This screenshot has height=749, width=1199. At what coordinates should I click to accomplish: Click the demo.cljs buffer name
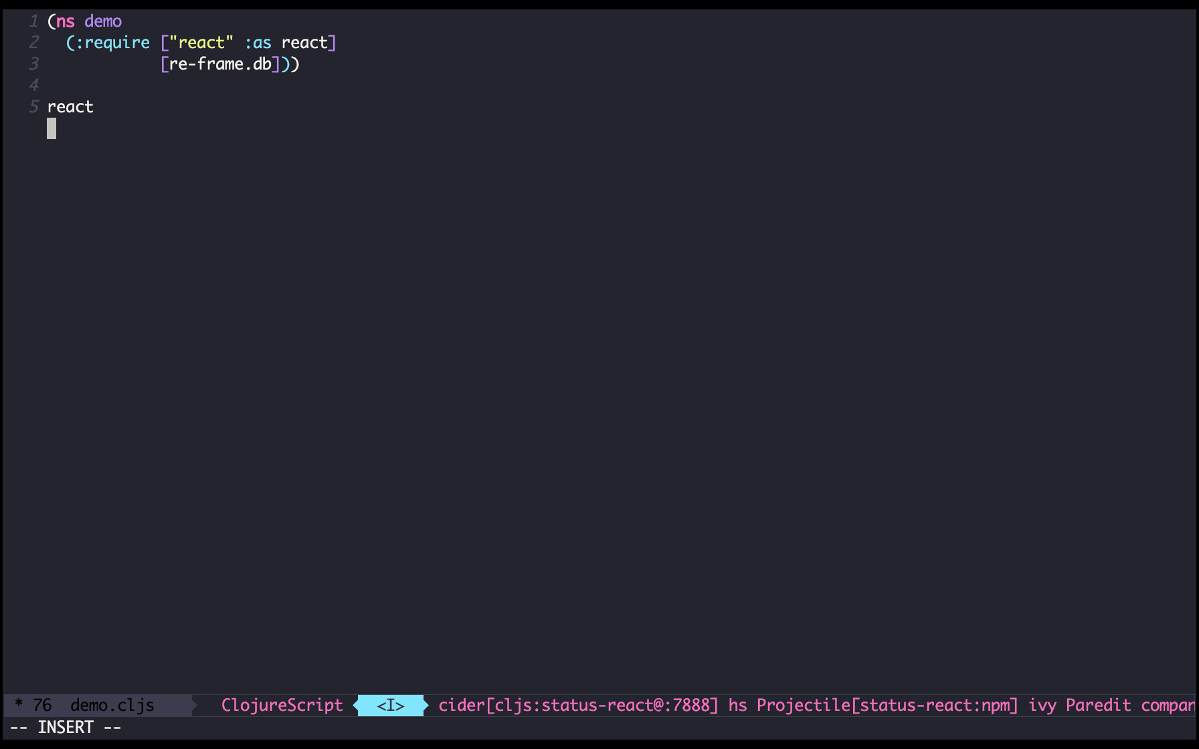(112, 706)
